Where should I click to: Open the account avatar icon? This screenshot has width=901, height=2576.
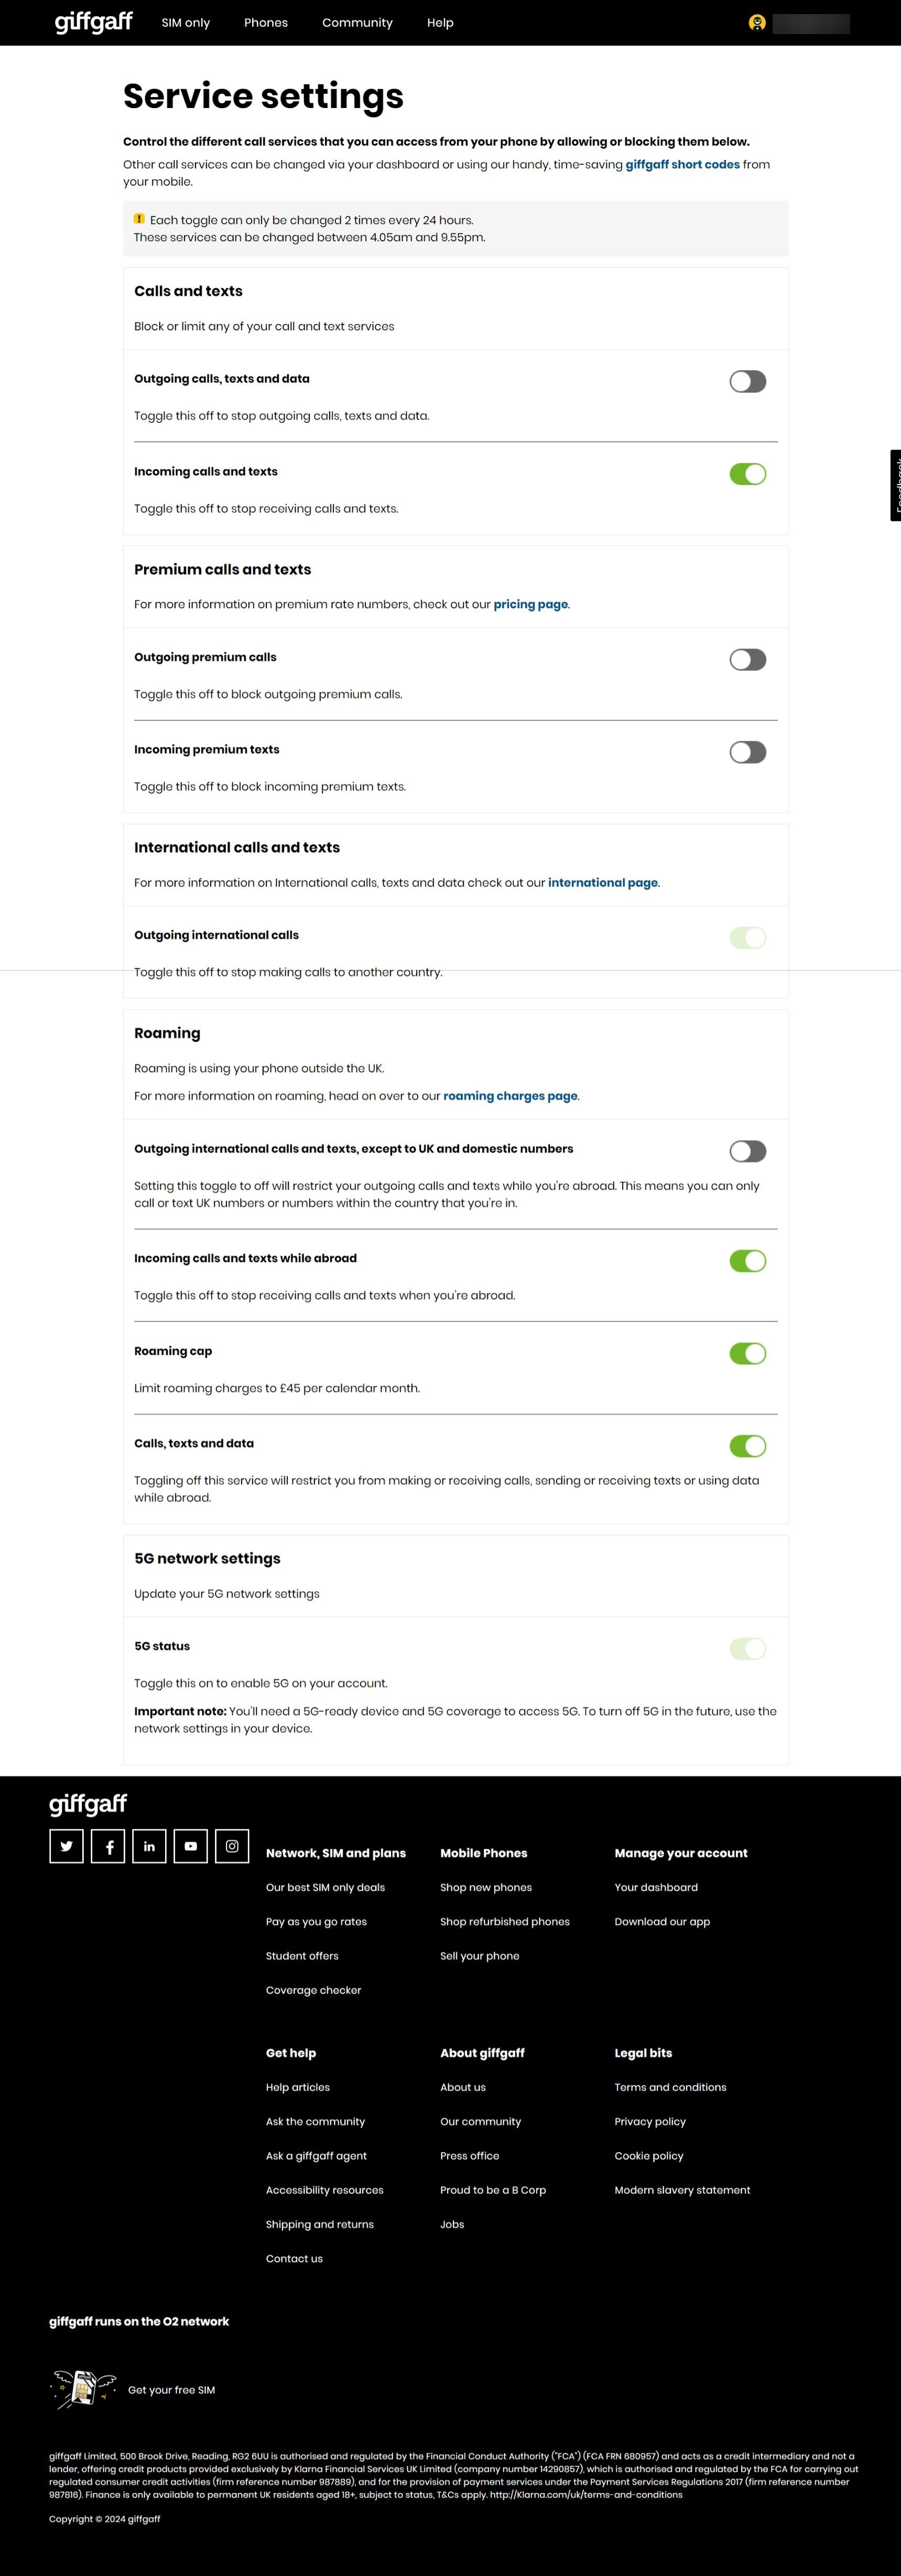(757, 23)
